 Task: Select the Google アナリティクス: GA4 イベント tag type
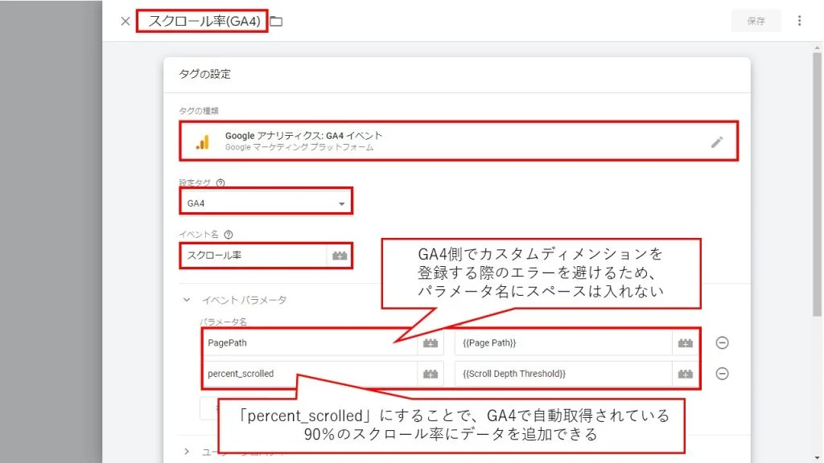(458, 141)
